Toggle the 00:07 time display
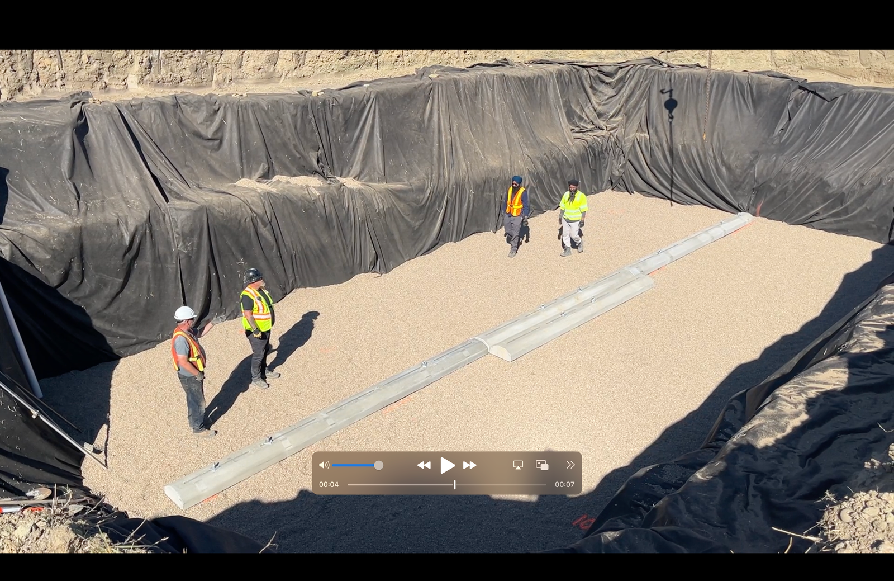894x581 pixels. (x=564, y=485)
